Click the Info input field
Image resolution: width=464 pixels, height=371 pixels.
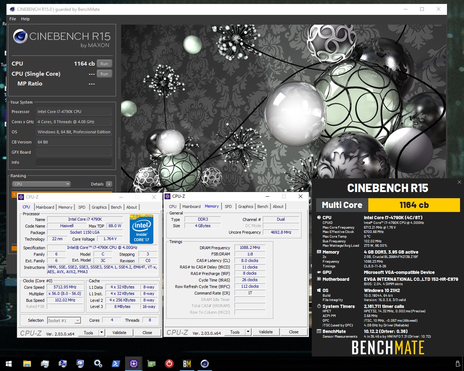pos(74,162)
